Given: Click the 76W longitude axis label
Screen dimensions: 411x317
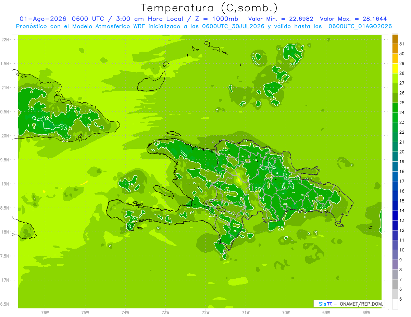Looking at the screenshot, I should coord(45,312).
